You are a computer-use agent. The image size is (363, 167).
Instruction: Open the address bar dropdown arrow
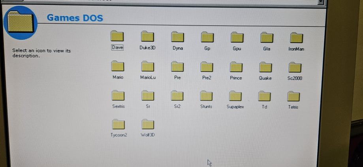click(321, 2)
